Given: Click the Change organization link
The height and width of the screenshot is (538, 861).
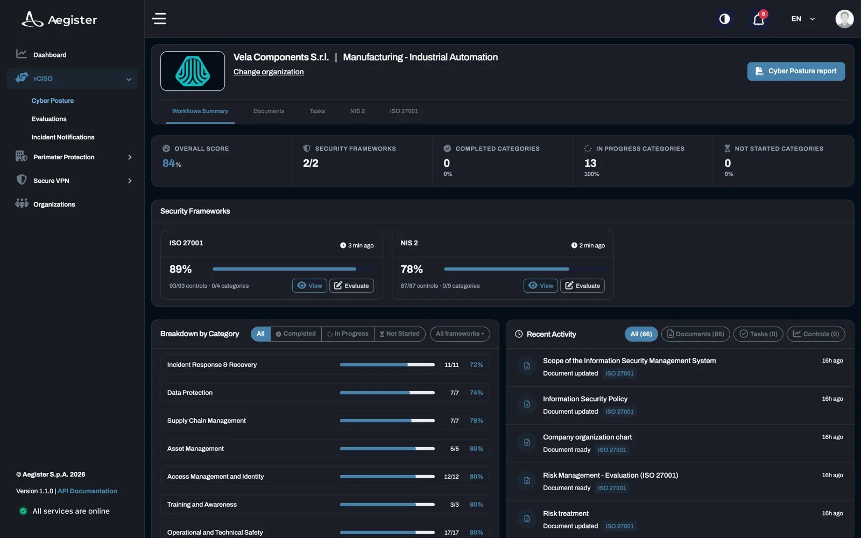Looking at the screenshot, I should point(269,72).
